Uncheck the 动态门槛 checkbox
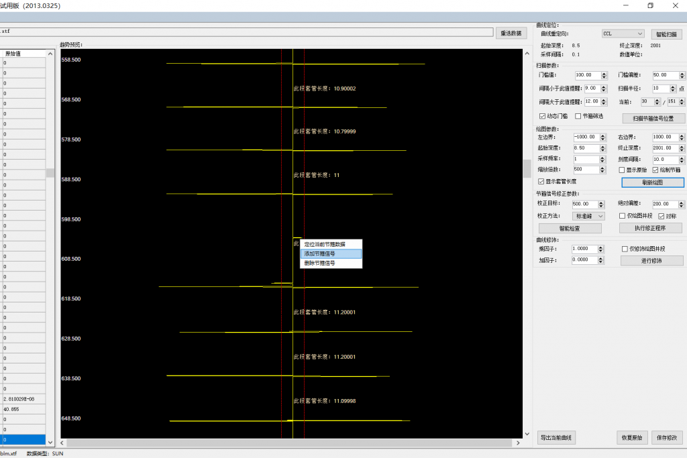 [542, 116]
